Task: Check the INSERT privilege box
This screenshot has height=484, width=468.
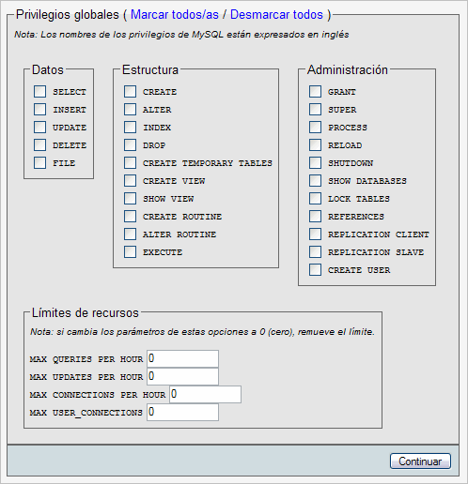Action: pyautogui.click(x=40, y=110)
